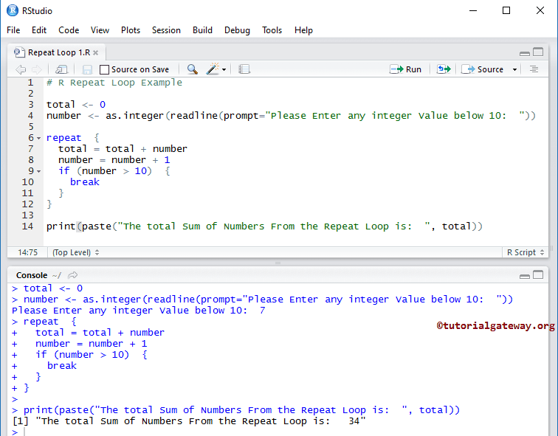This screenshot has height=436, width=558.
Task: Click the save document floppy icon
Action: [87, 69]
